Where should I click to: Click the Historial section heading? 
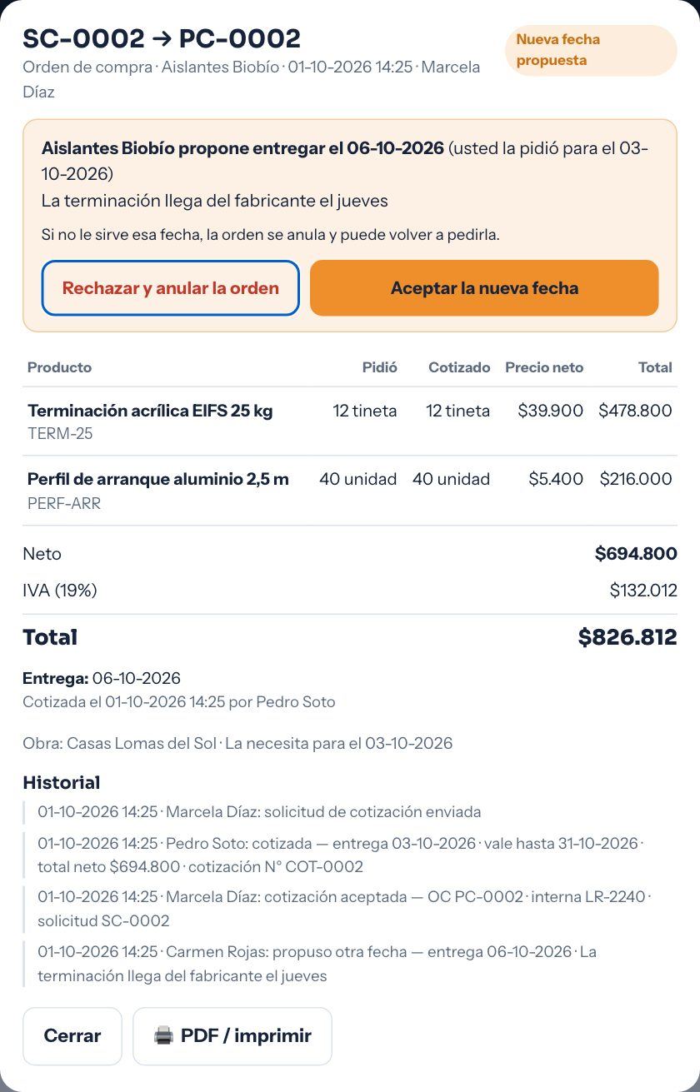coord(62,782)
